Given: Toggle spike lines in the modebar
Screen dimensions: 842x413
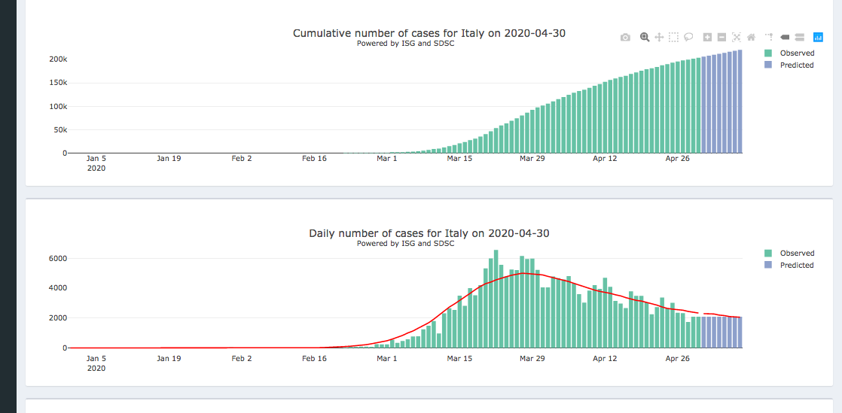Looking at the screenshot, I should (770, 37).
